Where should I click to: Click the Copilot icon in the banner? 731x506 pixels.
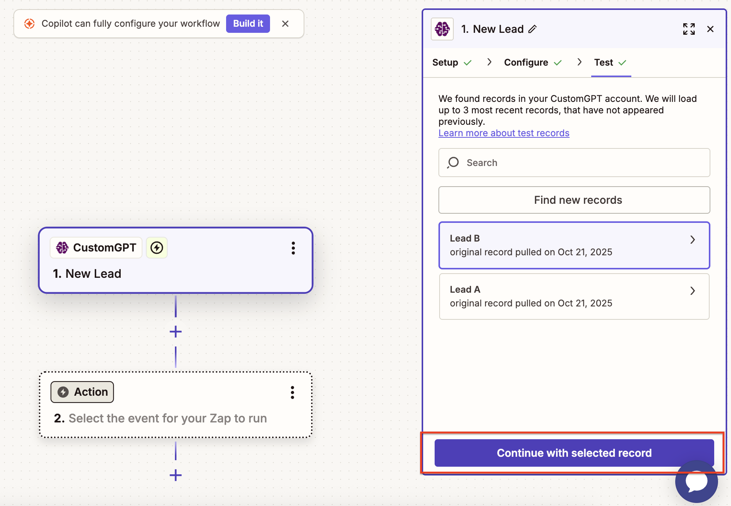[x=29, y=24]
